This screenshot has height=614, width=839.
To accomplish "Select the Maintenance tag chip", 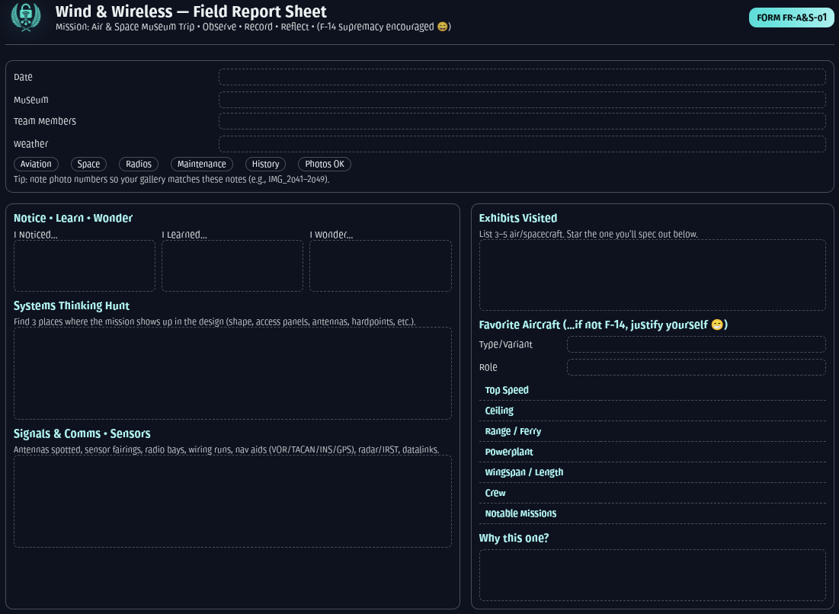I will (201, 164).
